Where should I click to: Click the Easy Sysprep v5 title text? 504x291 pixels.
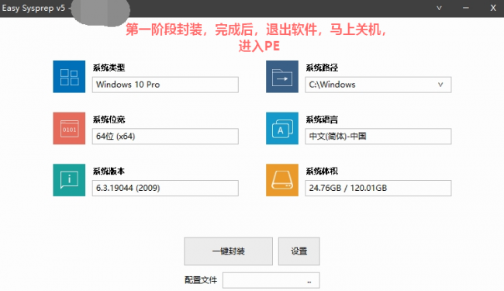tap(33, 8)
